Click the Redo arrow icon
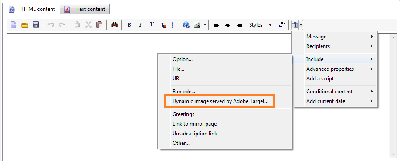 tap(62, 25)
